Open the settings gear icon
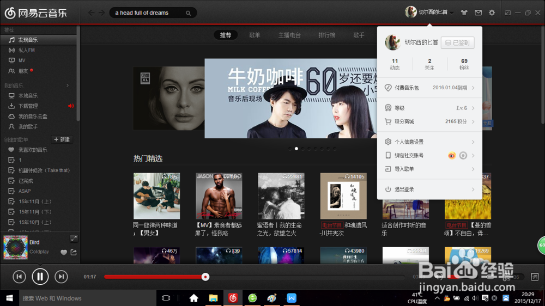 492,13
